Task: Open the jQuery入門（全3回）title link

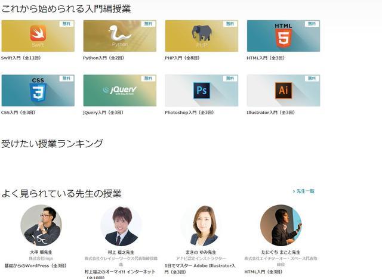Action: pos(103,113)
